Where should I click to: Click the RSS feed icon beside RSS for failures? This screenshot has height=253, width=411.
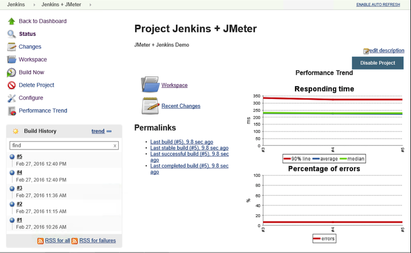[75, 240]
